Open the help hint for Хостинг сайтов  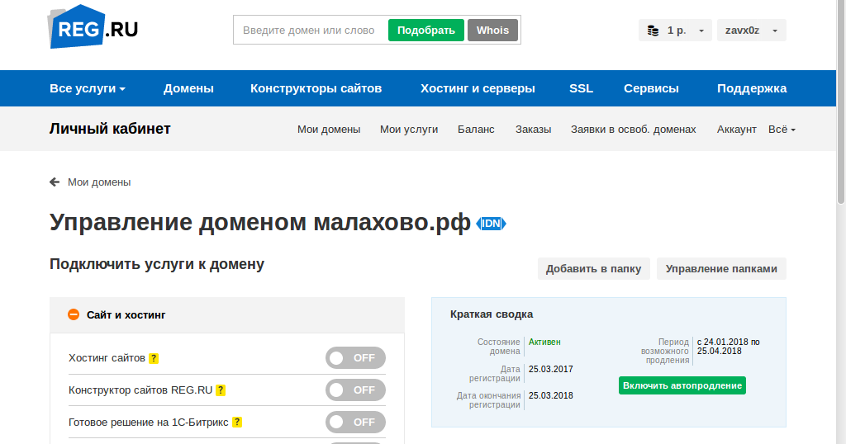pos(154,358)
